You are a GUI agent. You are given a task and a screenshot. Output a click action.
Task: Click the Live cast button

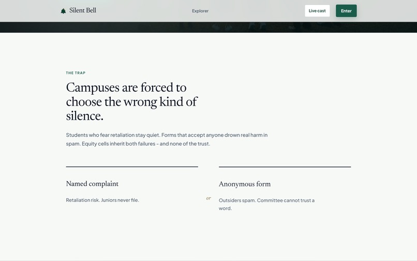[317, 11]
